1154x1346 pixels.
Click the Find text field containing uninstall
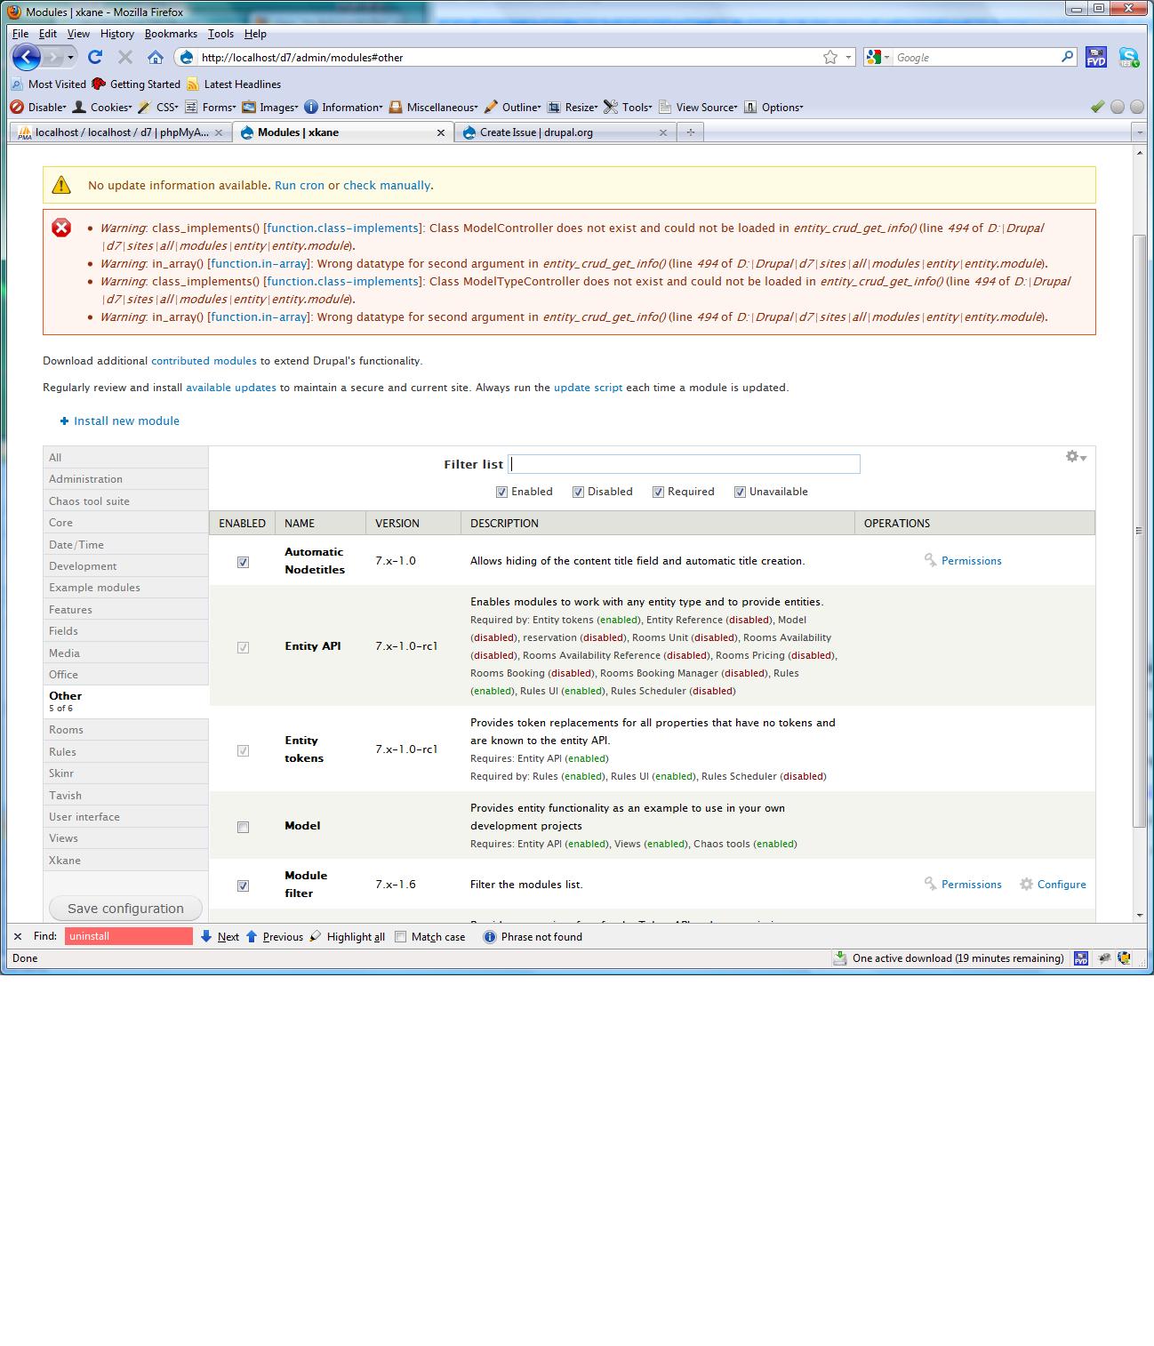point(128,936)
